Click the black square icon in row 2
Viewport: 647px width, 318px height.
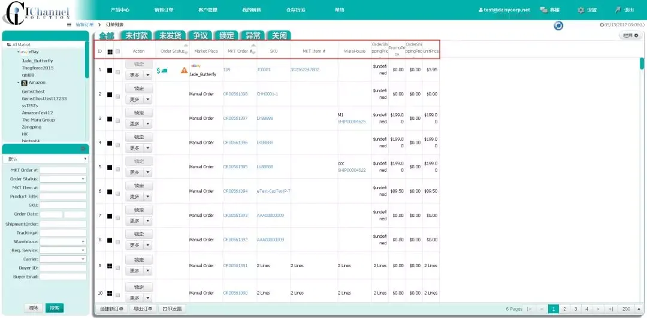(110, 95)
